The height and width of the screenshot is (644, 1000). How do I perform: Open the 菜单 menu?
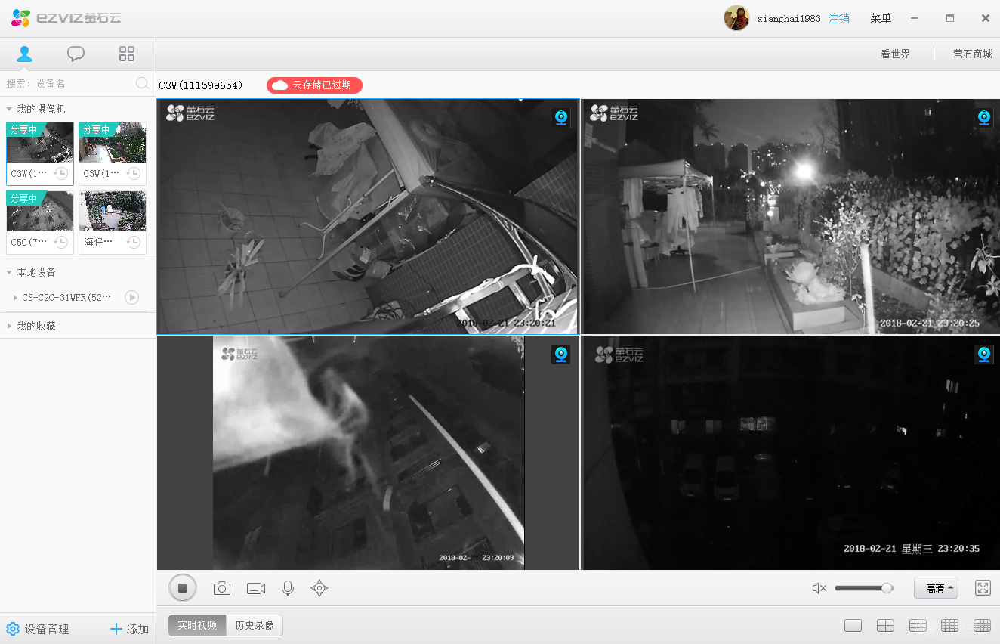pos(881,18)
